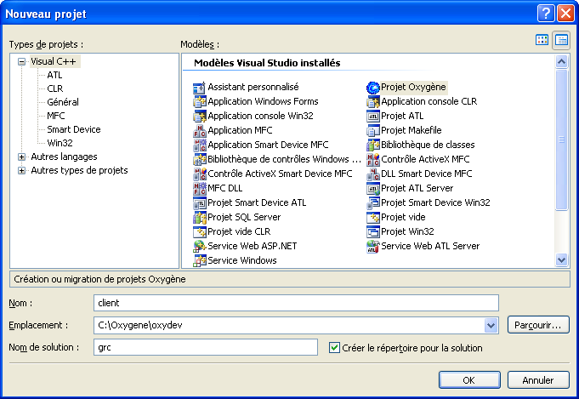Select Bibliothèque de contrôles Windows icon
Screen dimensions: 579x399
[x=199, y=159]
